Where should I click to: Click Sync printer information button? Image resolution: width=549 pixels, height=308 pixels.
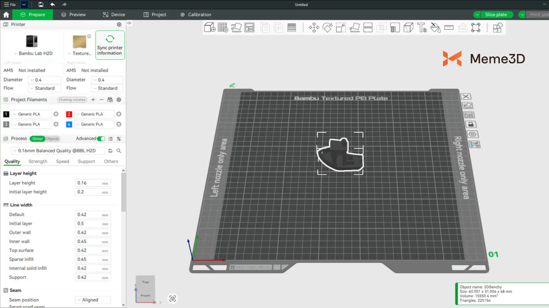110,45
